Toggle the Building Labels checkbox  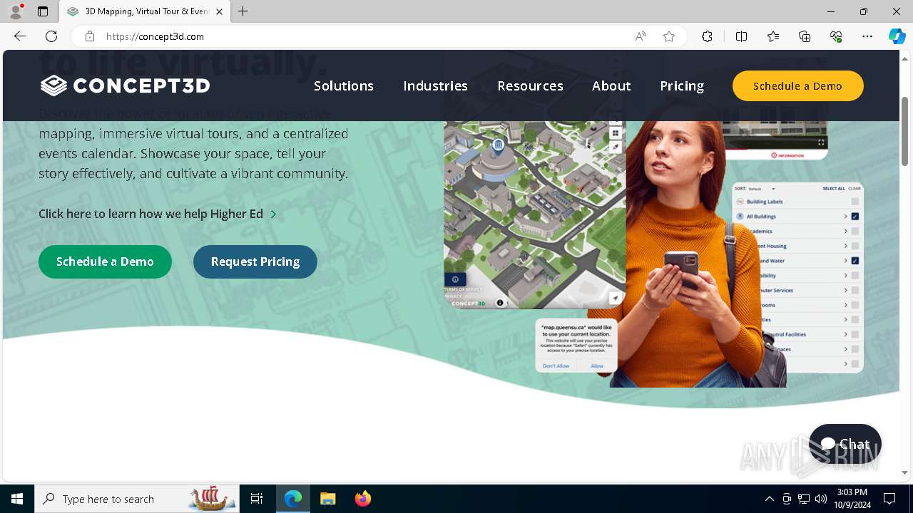click(x=855, y=202)
